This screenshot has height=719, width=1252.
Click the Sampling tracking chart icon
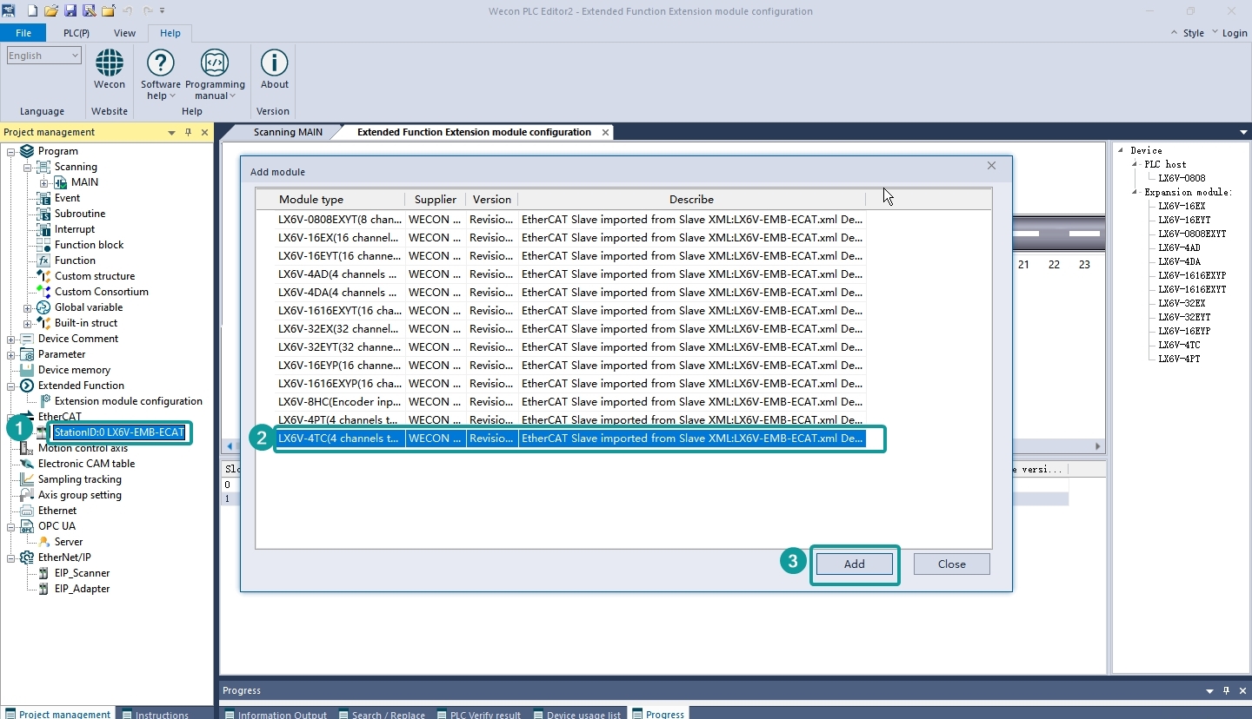point(26,479)
